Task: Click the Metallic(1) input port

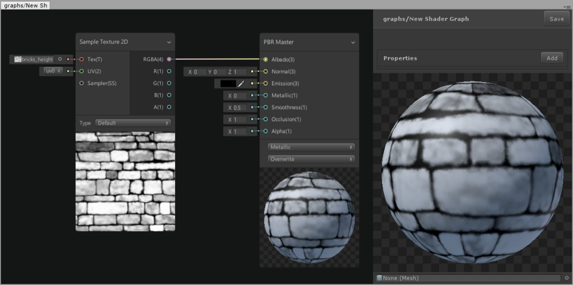Action: [x=265, y=96]
